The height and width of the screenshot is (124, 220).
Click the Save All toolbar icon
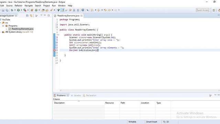(7, 10)
